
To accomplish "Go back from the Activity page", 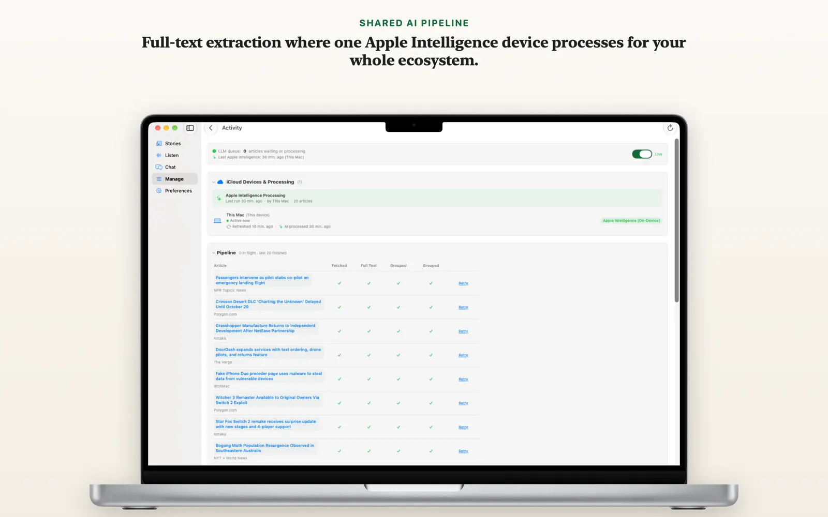I will click(x=211, y=128).
